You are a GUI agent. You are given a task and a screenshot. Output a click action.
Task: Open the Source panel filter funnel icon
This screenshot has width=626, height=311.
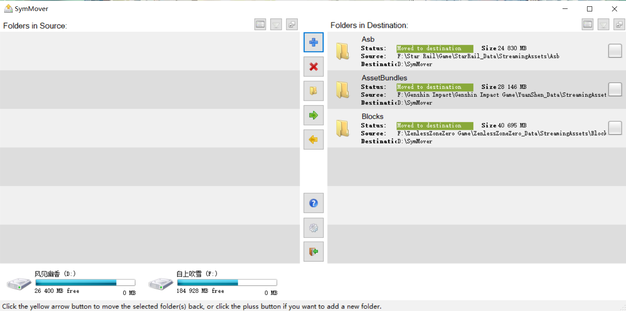[x=276, y=25]
